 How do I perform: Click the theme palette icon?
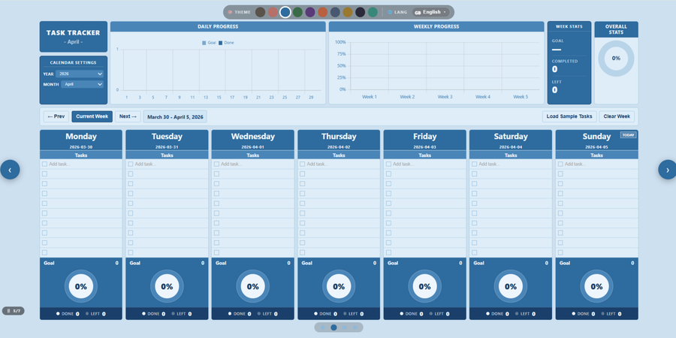(230, 12)
